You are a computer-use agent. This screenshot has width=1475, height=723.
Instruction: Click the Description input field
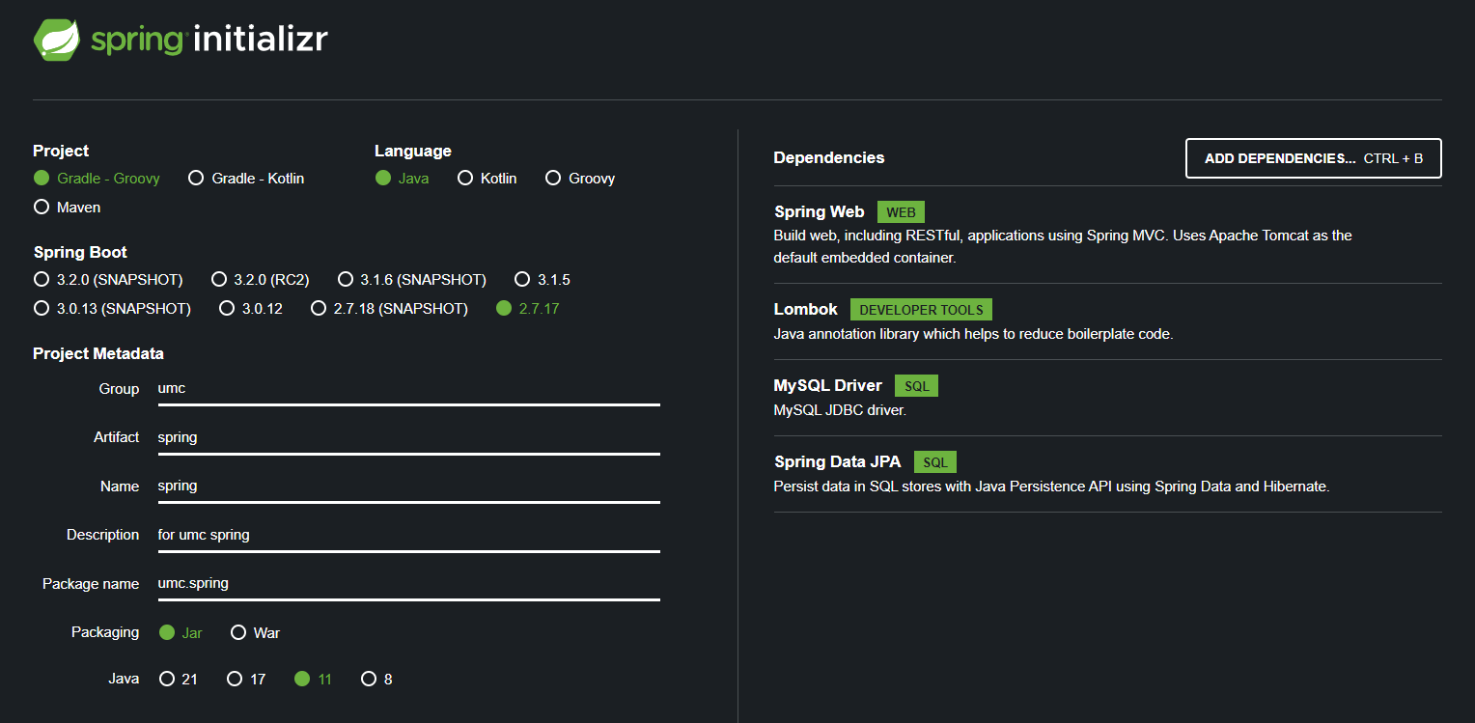coord(408,535)
